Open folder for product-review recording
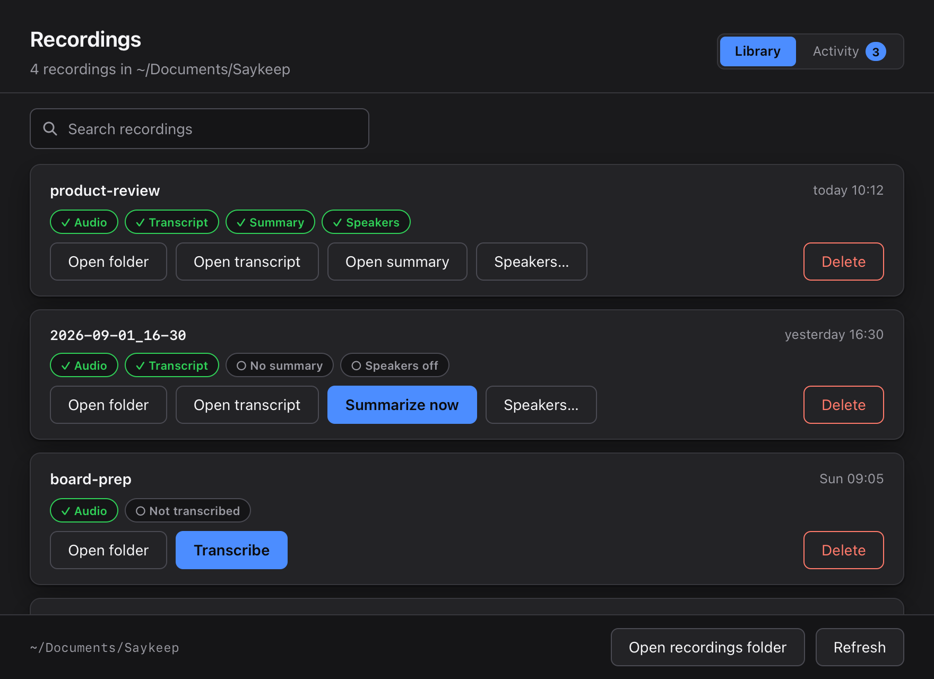934x679 pixels. (x=108, y=262)
